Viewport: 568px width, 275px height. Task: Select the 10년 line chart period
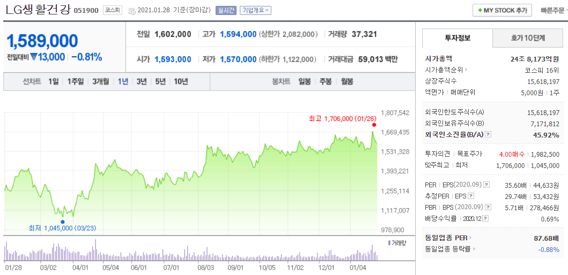(181, 82)
